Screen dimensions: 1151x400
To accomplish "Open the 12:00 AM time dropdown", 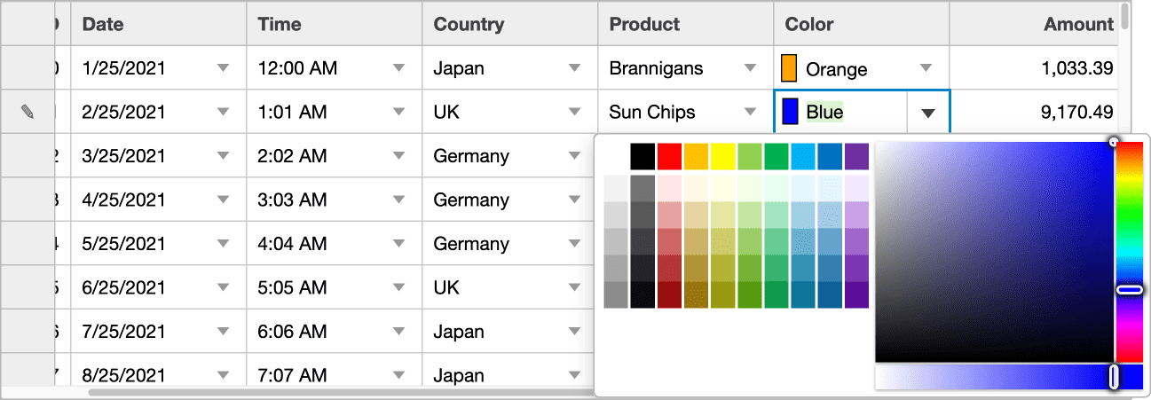I will click(x=399, y=68).
